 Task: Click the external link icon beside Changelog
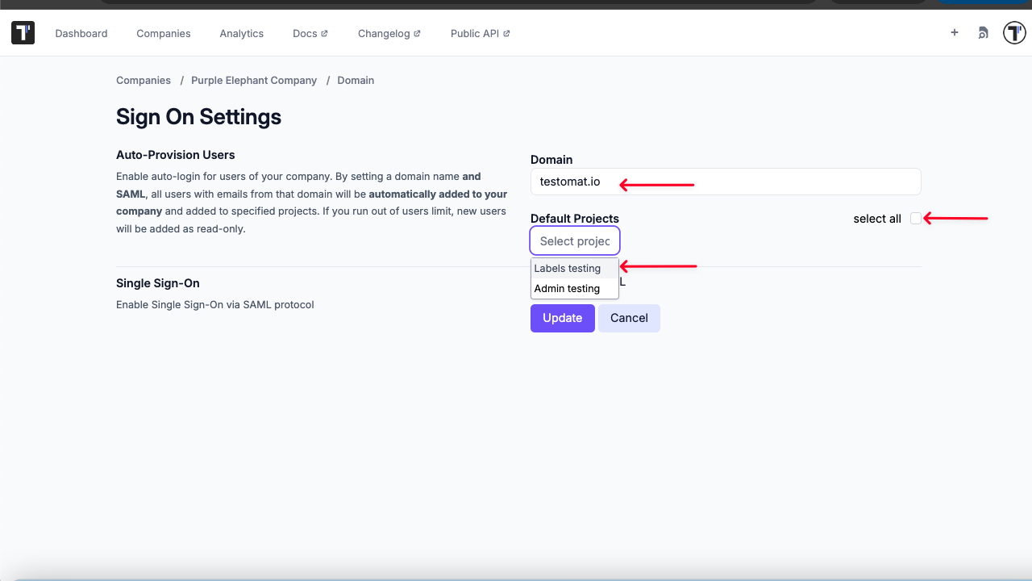pyautogui.click(x=418, y=33)
